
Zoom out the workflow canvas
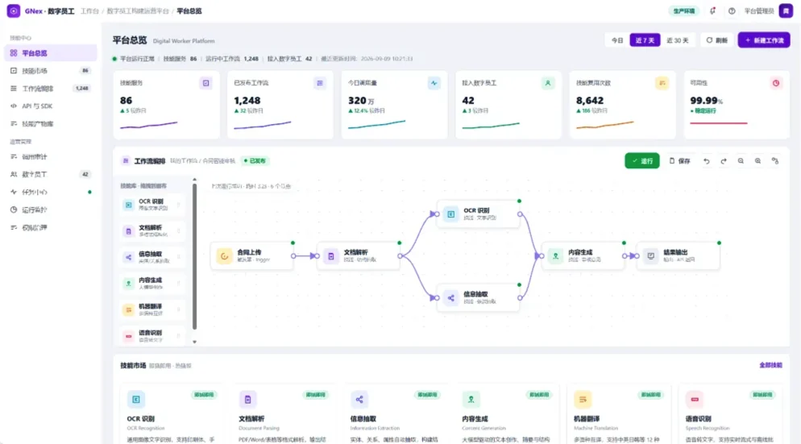pos(741,161)
